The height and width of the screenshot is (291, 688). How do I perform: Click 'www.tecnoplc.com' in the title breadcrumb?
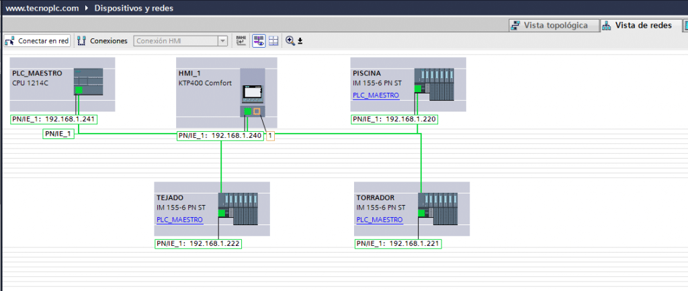tap(42, 8)
